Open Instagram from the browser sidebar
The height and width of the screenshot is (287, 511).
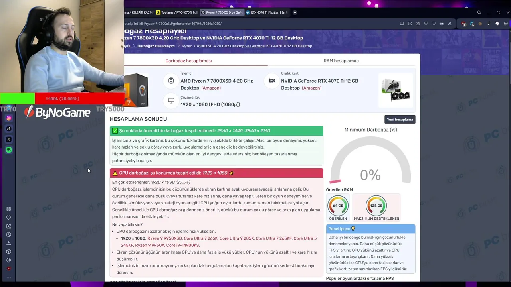(9, 118)
